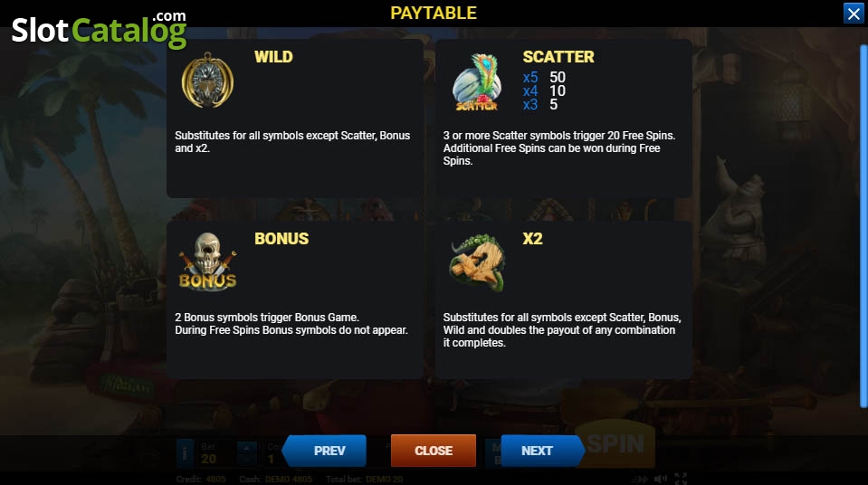Click the dimmed SPIN button
868x485 pixels.
click(615, 444)
